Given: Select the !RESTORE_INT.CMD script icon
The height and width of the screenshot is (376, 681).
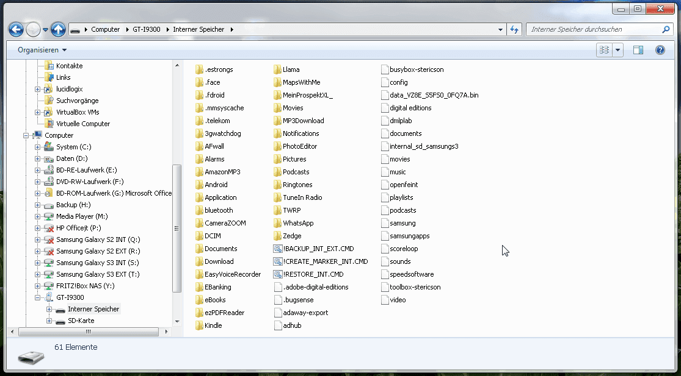Looking at the screenshot, I should coord(277,274).
